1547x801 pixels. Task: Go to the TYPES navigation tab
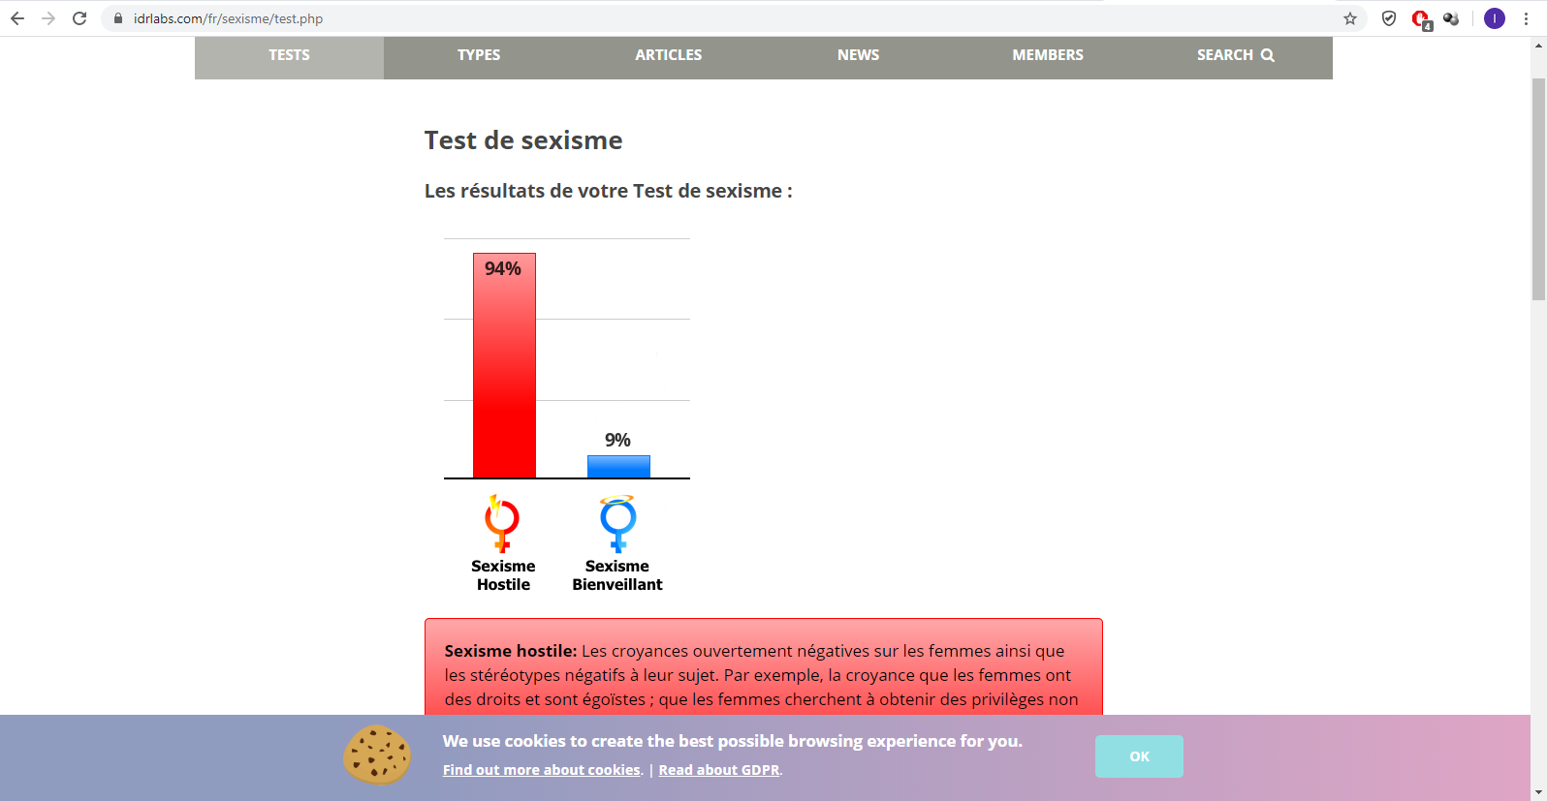(x=479, y=55)
